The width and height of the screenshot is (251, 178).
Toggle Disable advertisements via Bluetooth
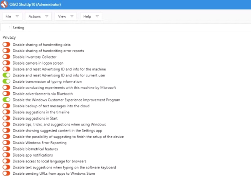[x=6, y=94]
